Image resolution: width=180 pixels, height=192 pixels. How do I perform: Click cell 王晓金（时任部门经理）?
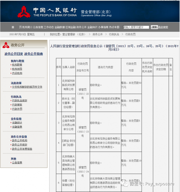point(68,143)
